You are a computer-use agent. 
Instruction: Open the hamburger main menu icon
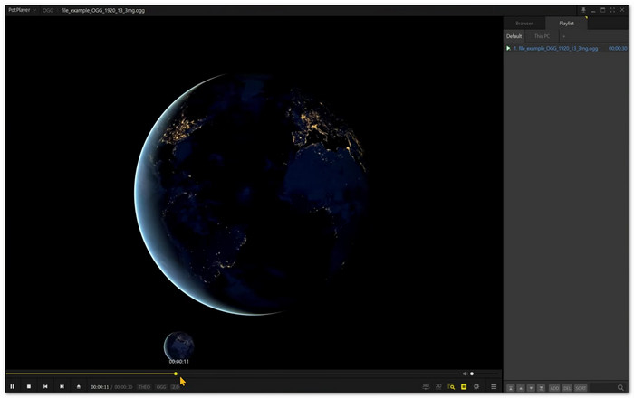pos(494,386)
